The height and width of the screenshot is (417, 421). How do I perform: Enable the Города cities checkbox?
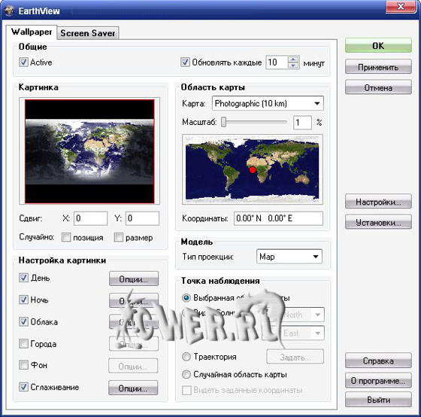click(23, 343)
